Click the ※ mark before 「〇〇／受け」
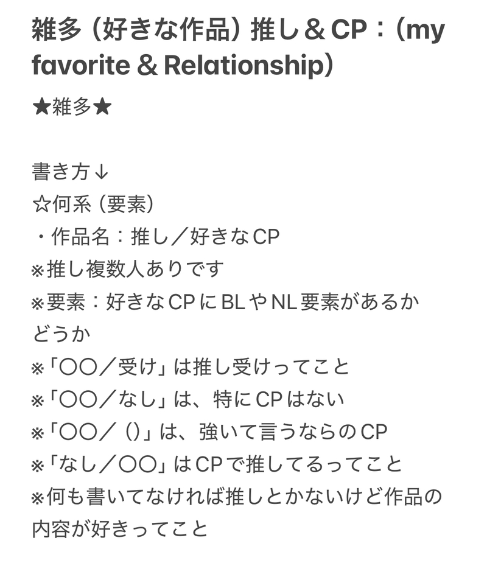487x563 pixels. 38,367
